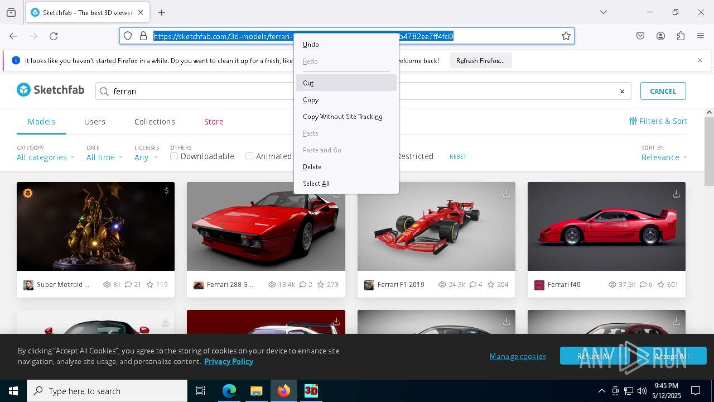Open the Firefox application menu
714x402 pixels.
click(701, 36)
